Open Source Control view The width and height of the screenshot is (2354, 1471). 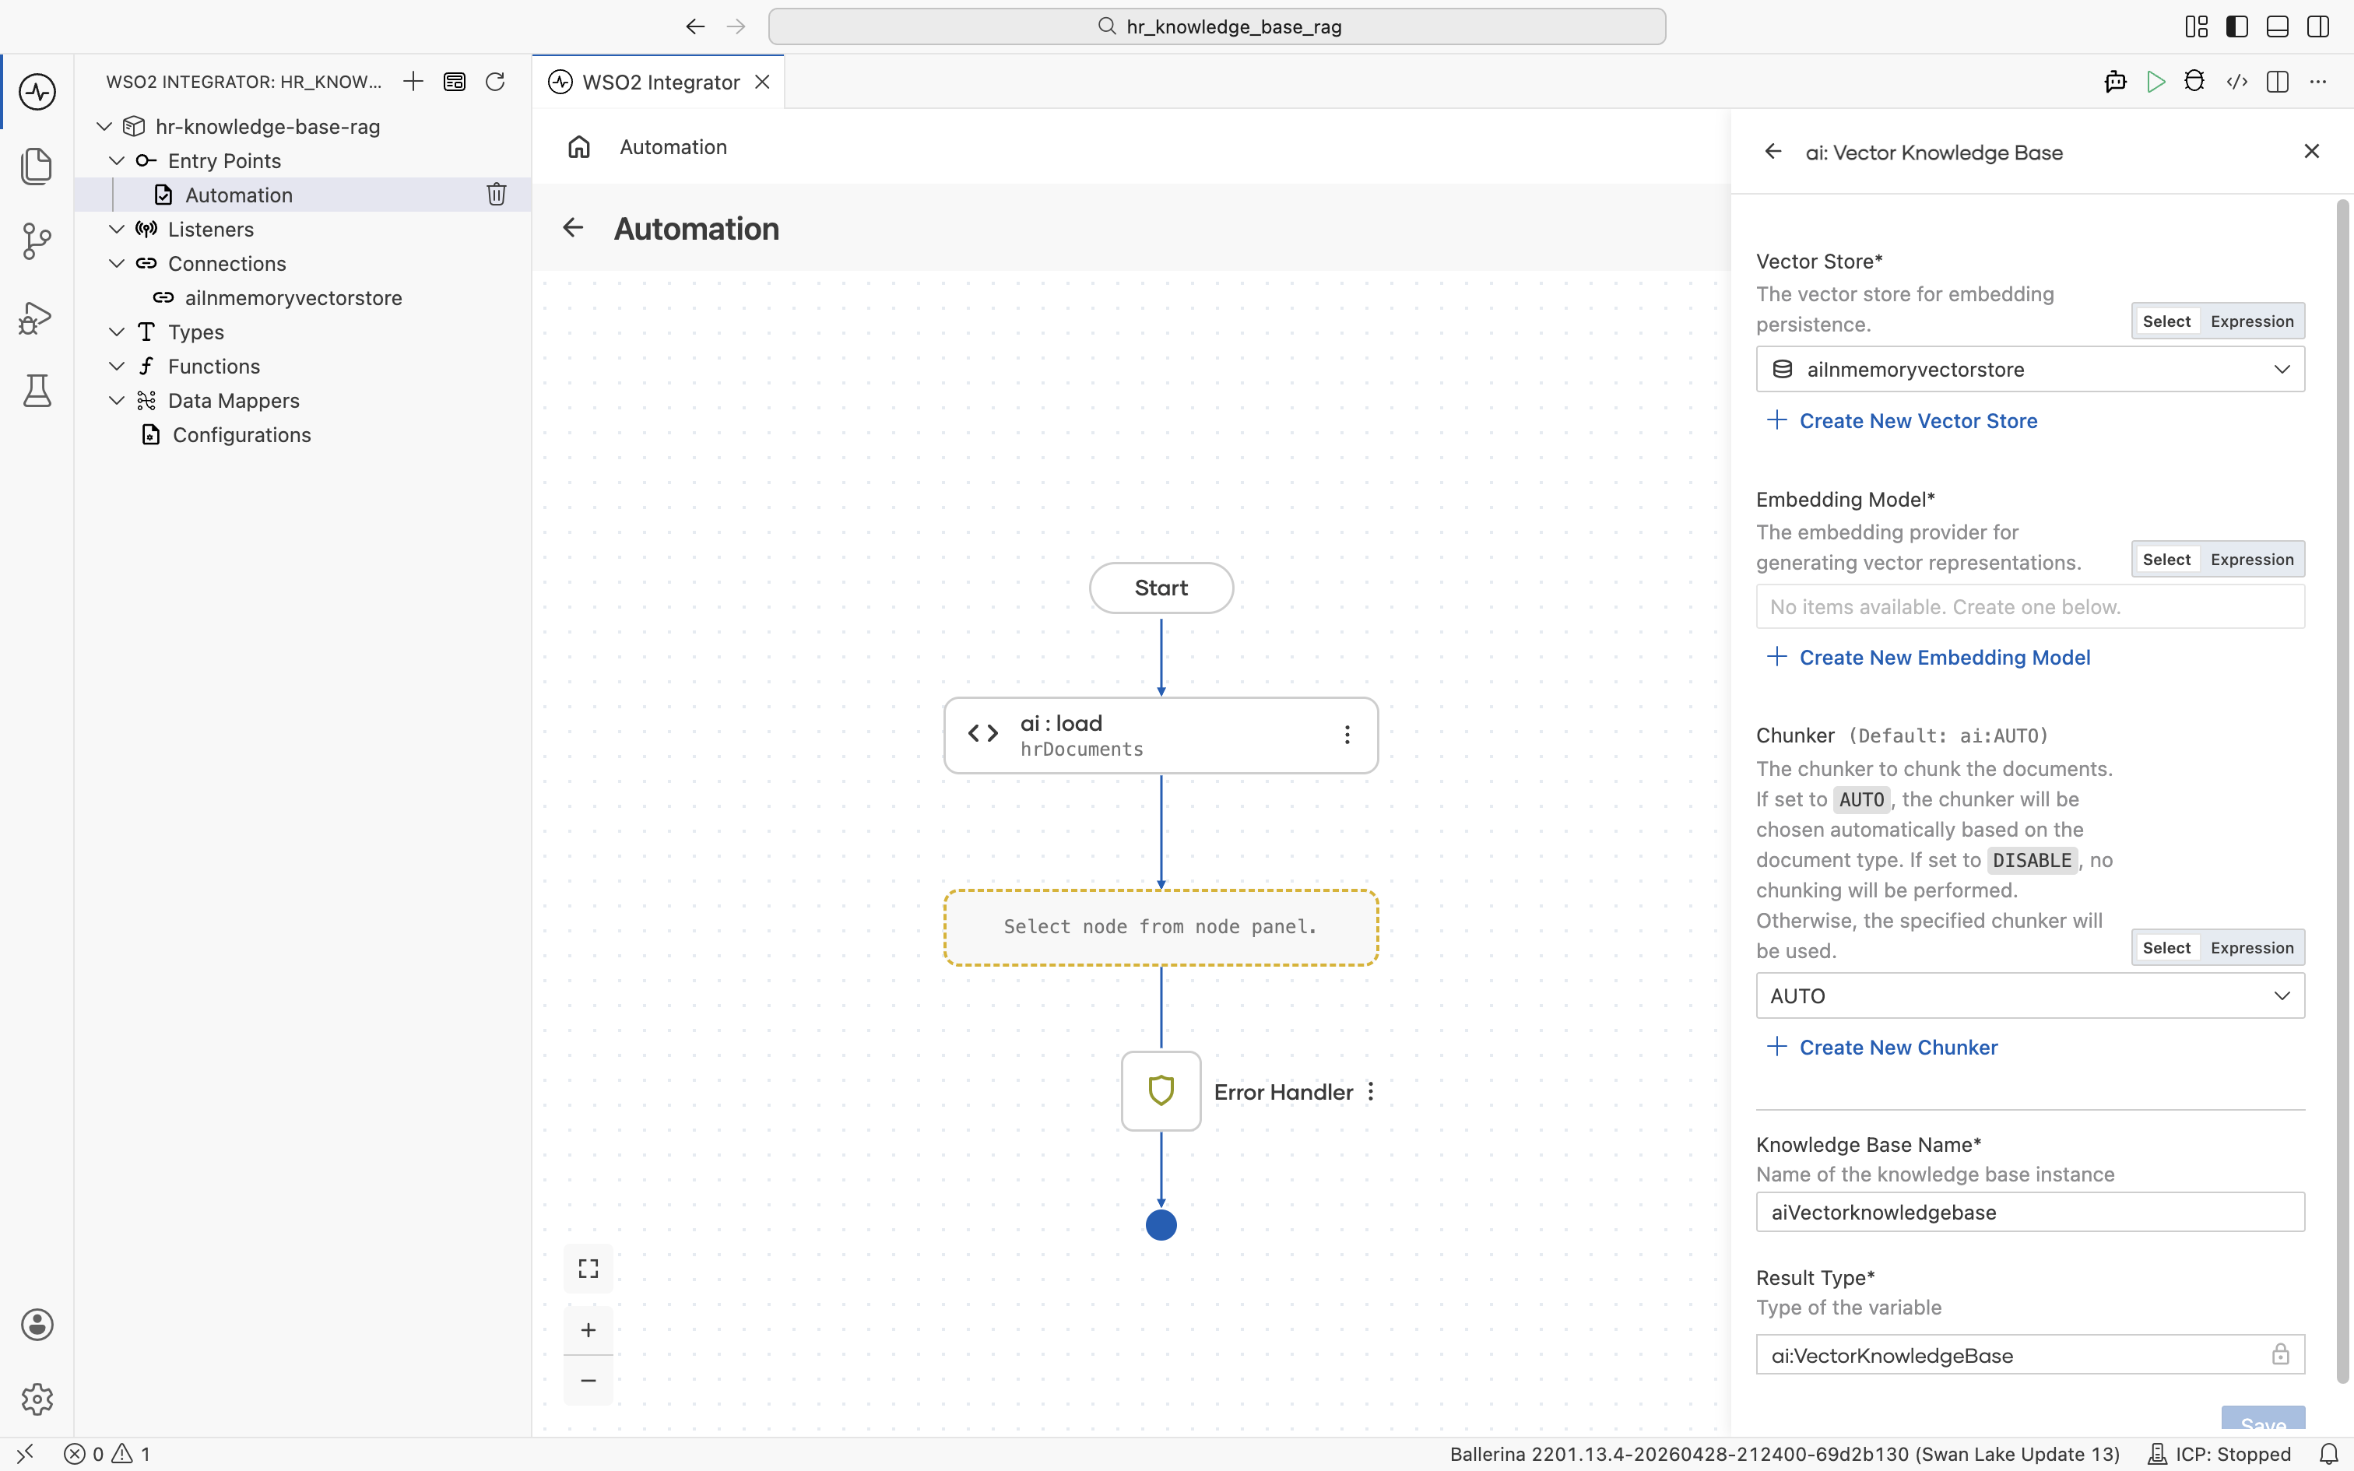point(37,241)
